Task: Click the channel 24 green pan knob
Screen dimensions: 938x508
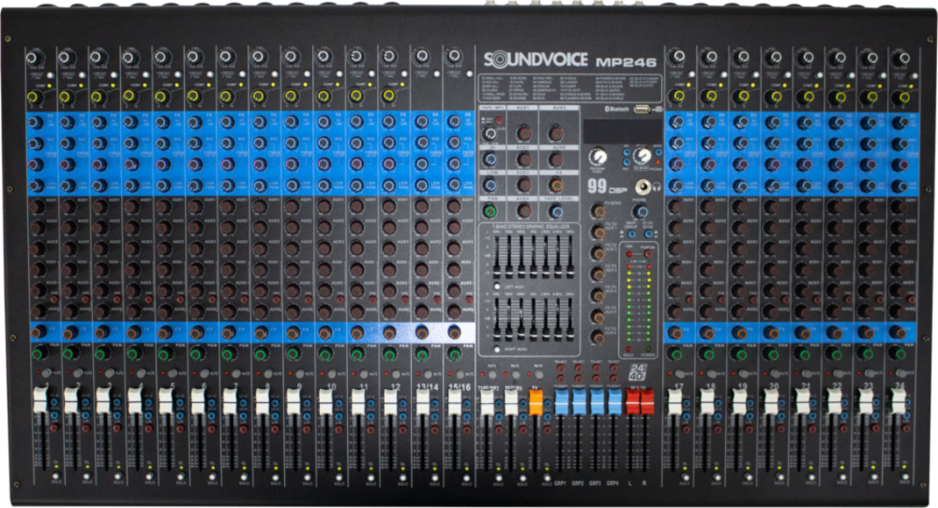Action: point(899,354)
